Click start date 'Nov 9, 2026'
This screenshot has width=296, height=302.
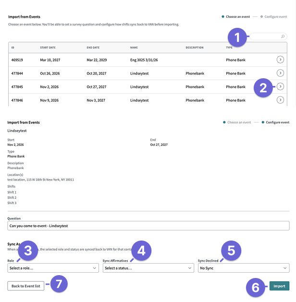click(x=49, y=100)
